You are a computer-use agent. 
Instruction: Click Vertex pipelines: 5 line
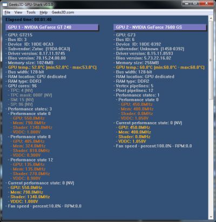point(133,86)
